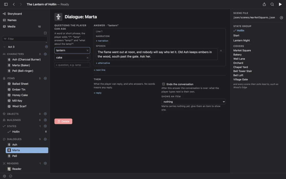The image size is (286, 179).
Task: Select the Hollin state in sidebar
Action: tap(16, 132)
